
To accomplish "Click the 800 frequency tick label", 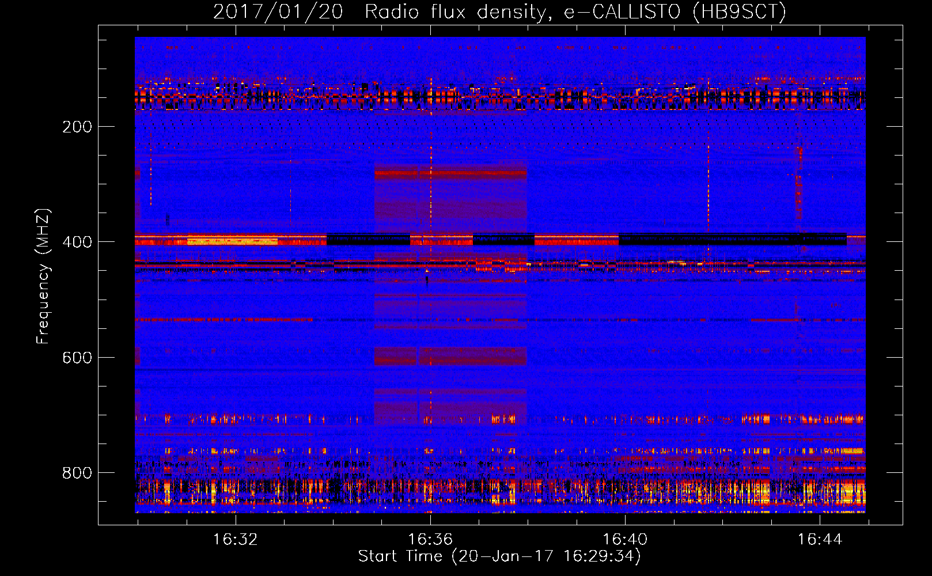I will tap(77, 473).
